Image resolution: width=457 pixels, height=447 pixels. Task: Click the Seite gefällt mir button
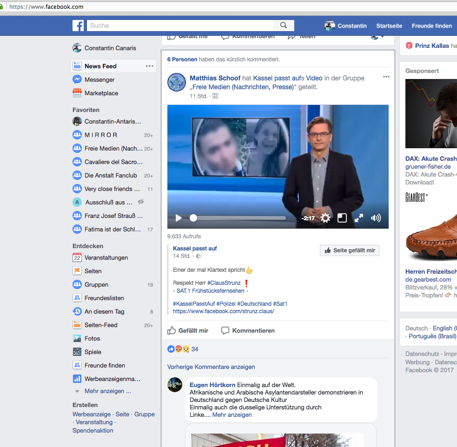coord(350,250)
